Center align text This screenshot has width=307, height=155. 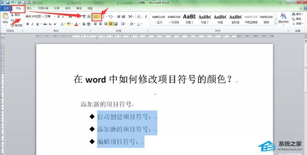tap(101, 24)
